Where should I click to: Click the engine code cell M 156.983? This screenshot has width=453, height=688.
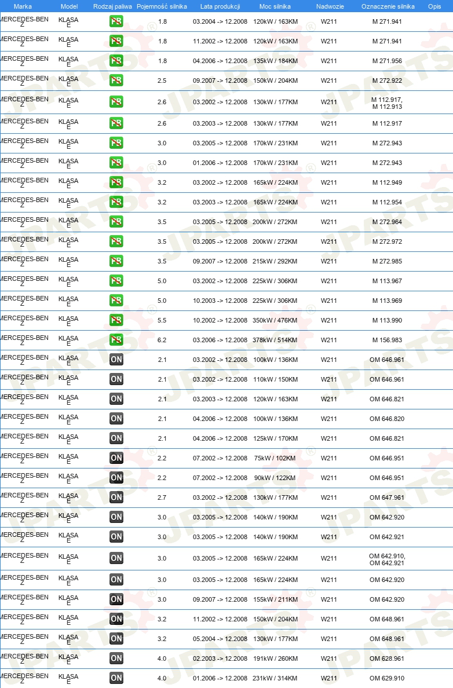(387, 340)
